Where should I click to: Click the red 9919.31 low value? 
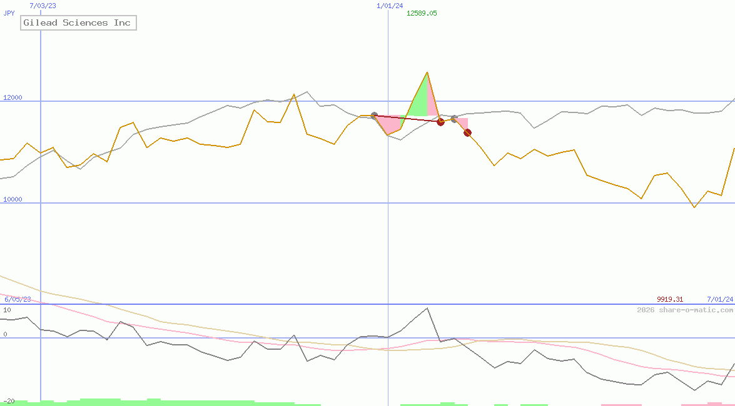point(669,299)
